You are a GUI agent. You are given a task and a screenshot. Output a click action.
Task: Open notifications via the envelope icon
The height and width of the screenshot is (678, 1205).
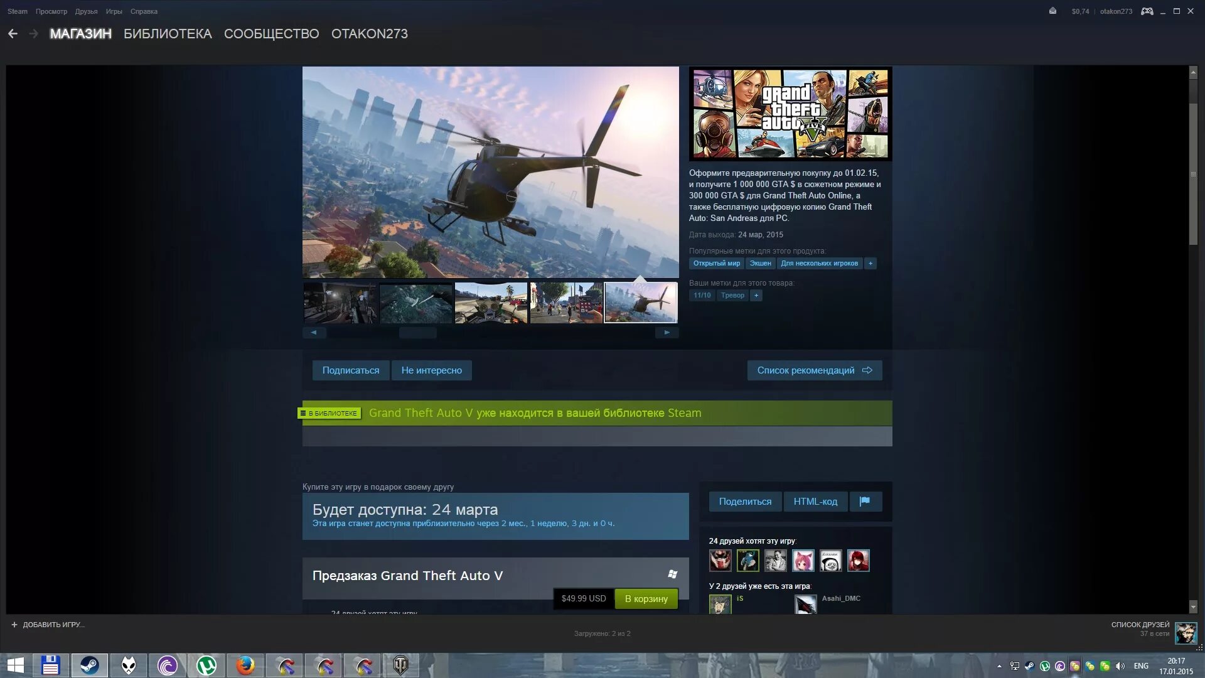[1052, 11]
